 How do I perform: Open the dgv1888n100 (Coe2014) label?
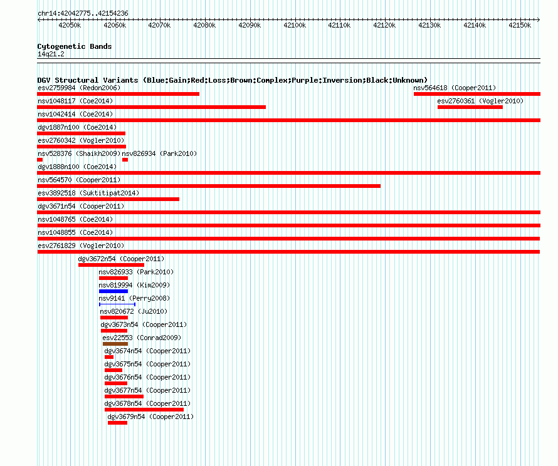click(x=77, y=167)
